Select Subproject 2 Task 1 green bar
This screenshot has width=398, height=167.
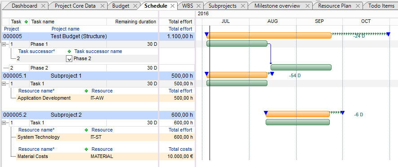pos(298,122)
